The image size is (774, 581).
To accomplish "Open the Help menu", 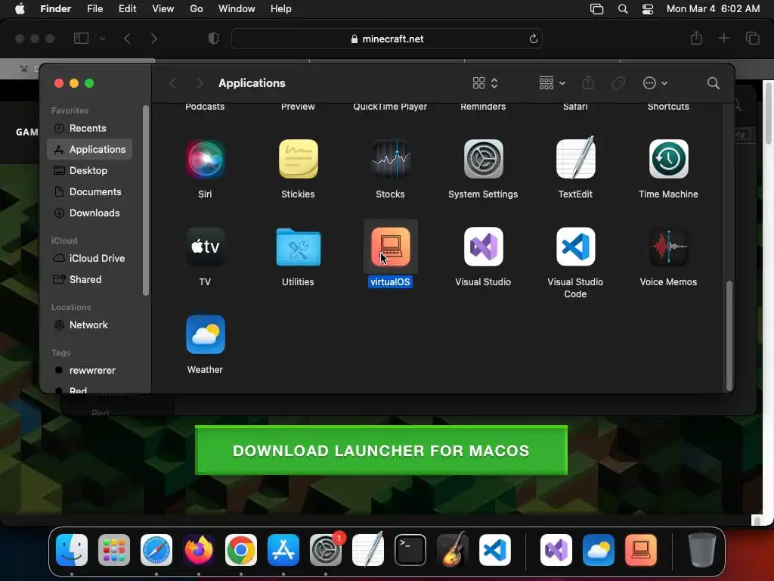I will coord(281,9).
